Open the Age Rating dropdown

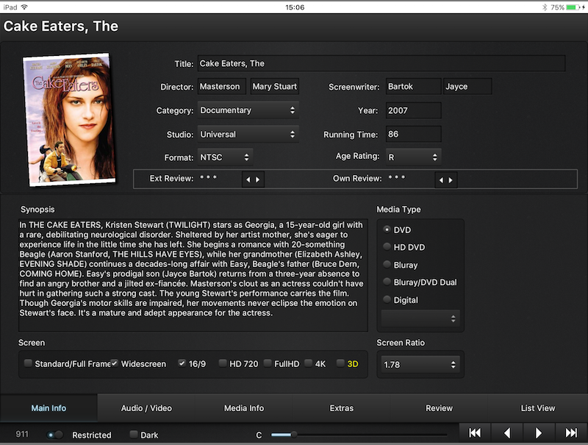[x=413, y=157]
